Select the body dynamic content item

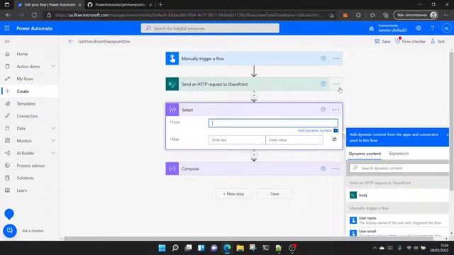pos(398,195)
